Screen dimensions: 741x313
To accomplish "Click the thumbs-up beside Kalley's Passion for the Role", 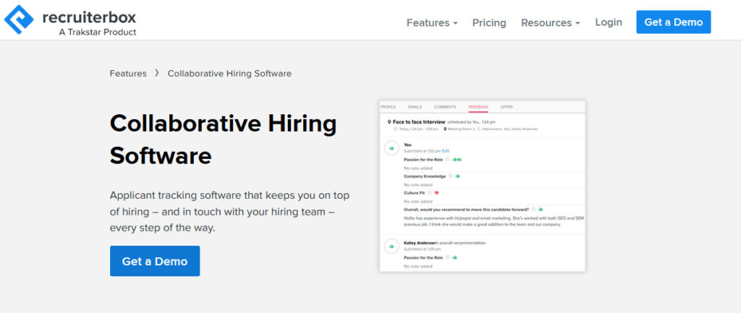I will point(454,257).
